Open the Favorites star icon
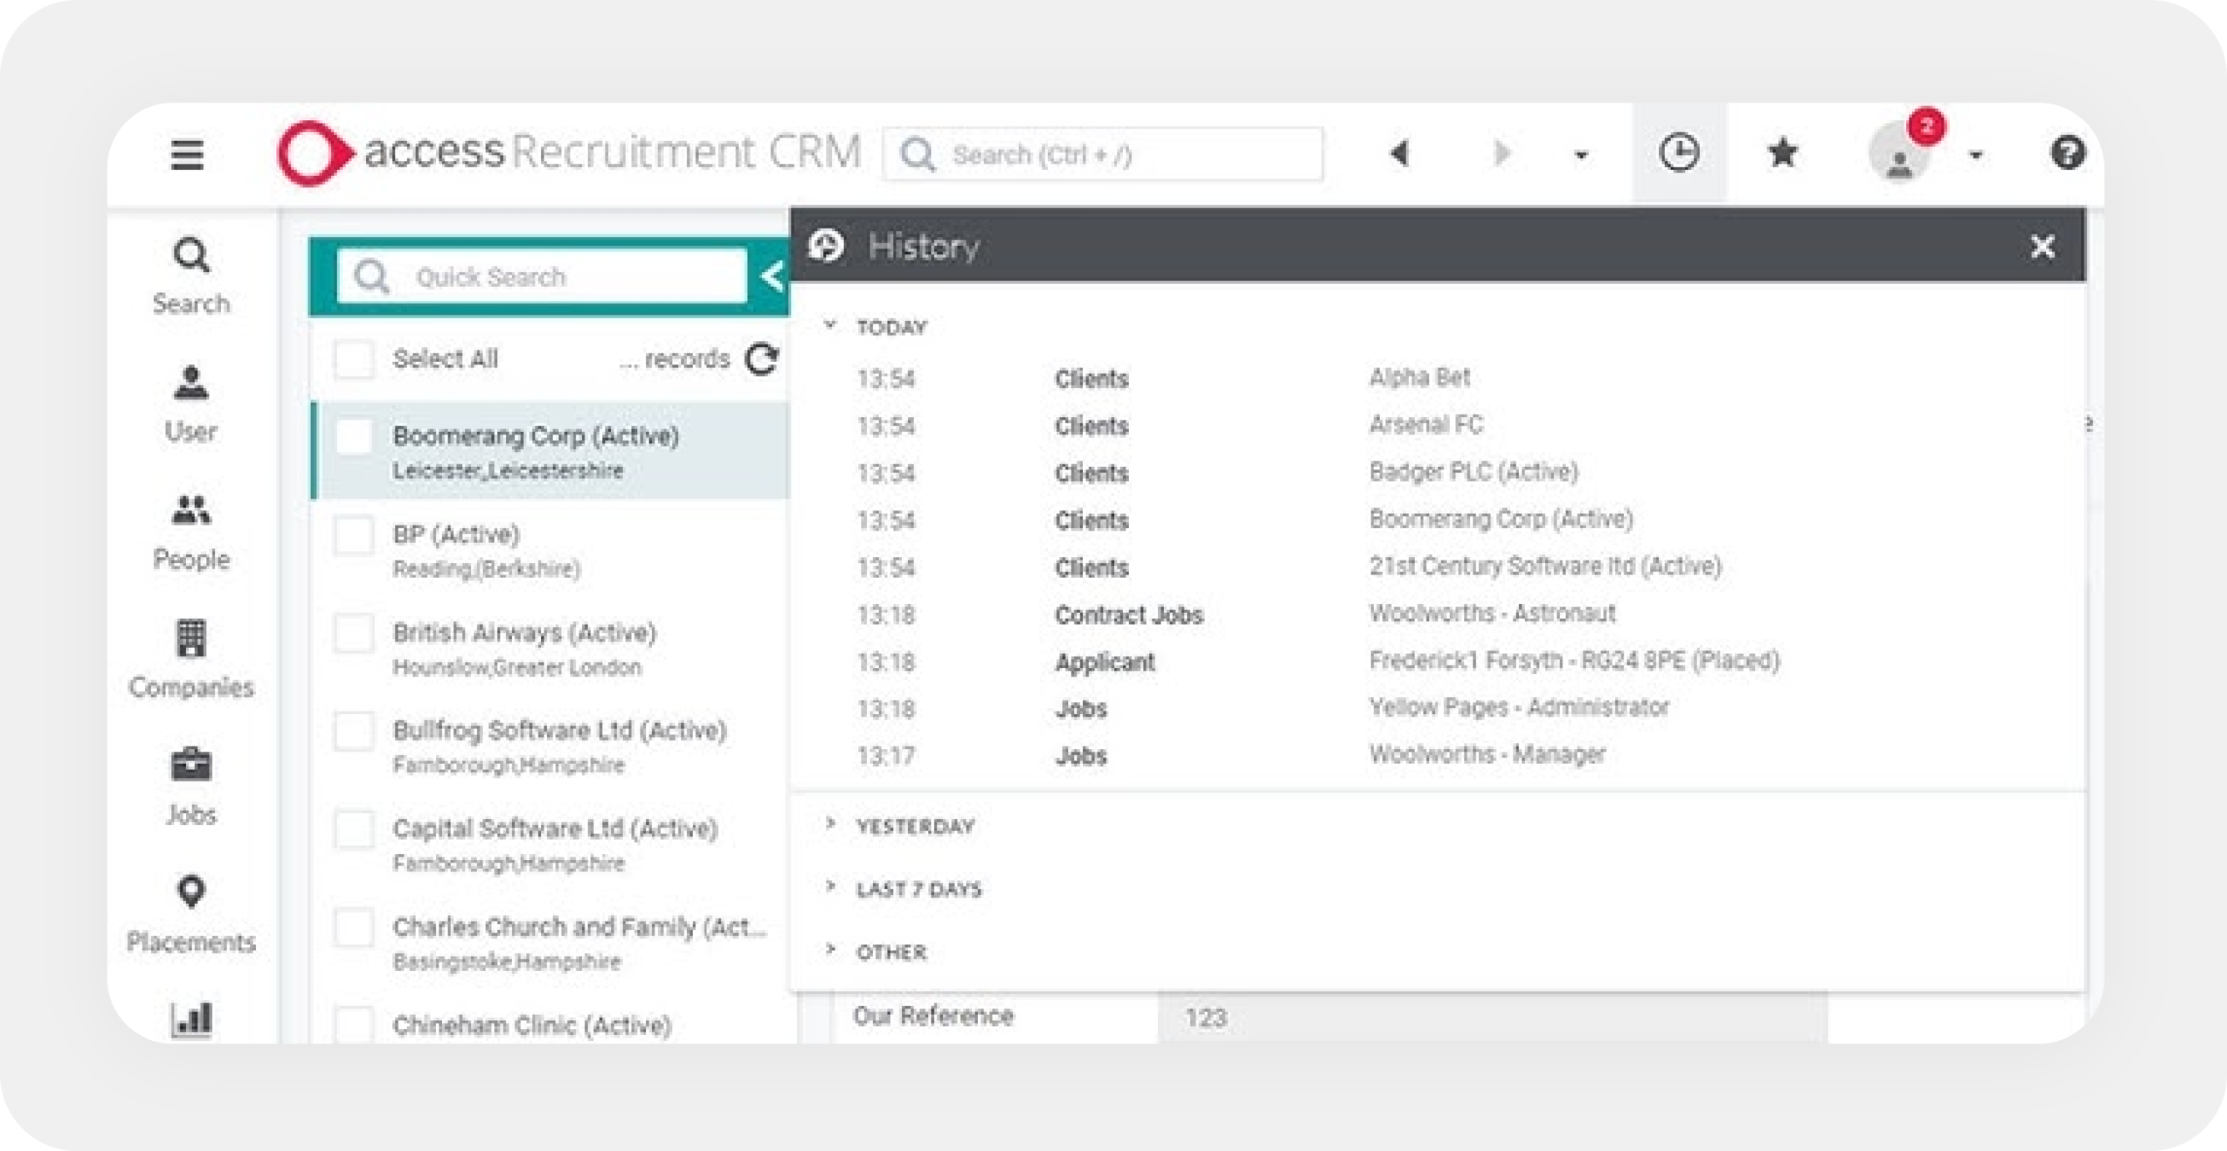Screen dimensions: 2227x1151 (1782, 154)
